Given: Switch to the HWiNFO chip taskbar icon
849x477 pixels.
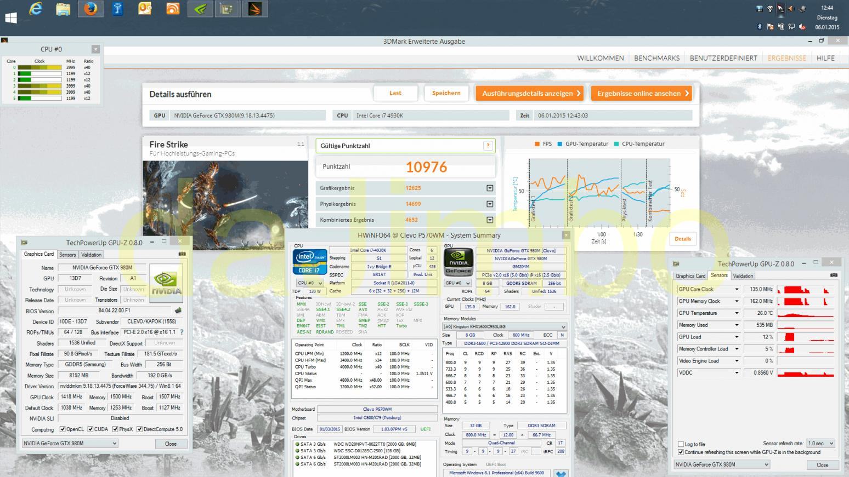Looking at the screenshot, I should (x=227, y=9).
